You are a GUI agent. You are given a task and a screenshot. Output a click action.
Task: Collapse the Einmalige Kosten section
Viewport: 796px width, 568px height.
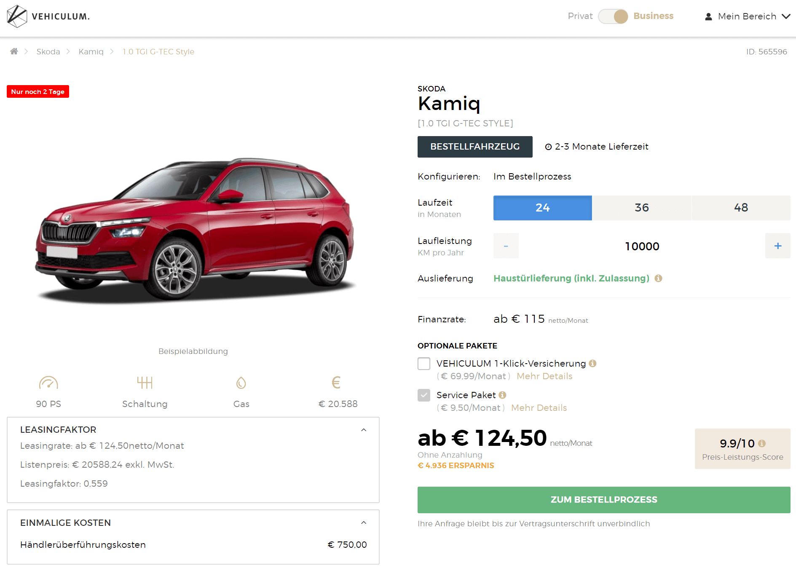coord(364,522)
